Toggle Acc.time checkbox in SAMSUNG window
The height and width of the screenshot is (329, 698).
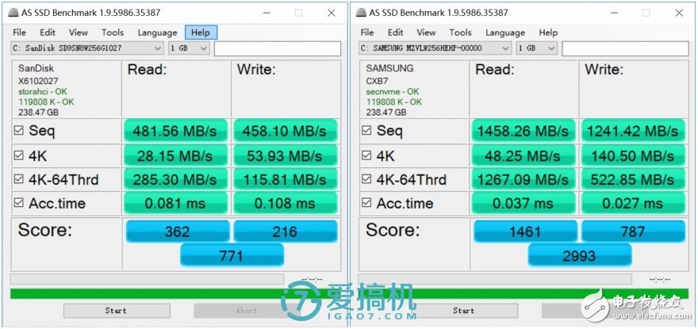pos(366,203)
